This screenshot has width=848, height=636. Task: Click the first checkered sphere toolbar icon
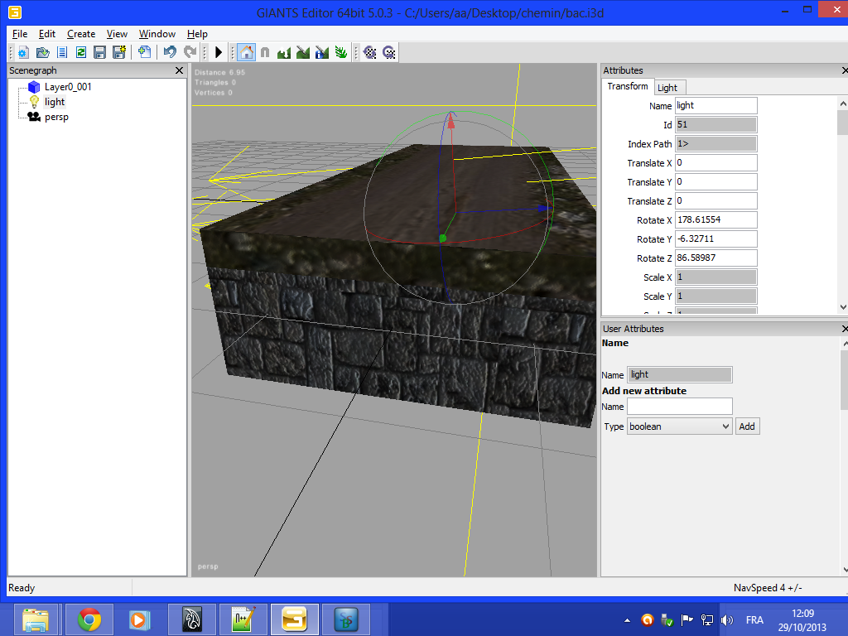pos(370,52)
